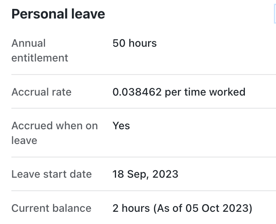This screenshot has width=276, height=224.
Task: Select the Accrued when on leave label
Action: click(x=55, y=133)
